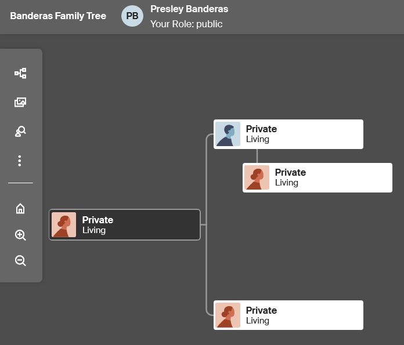Click the person search icon
The width and height of the screenshot is (404, 345).
click(20, 131)
